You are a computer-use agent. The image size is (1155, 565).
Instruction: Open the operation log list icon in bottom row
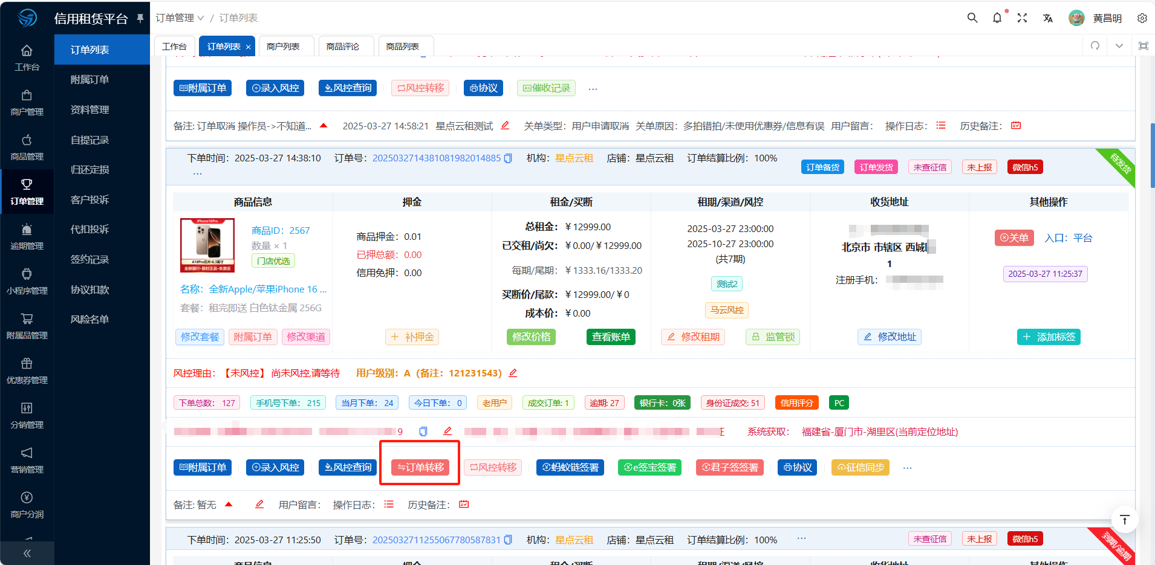(x=389, y=504)
